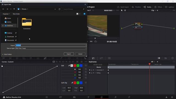Click the viewer scrub bar playhead
Screen dimensions: 176x99
tap(95, 38)
